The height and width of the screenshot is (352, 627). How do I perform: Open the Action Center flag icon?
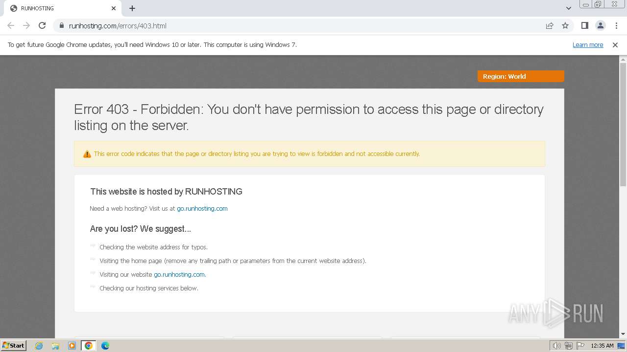point(580,346)
